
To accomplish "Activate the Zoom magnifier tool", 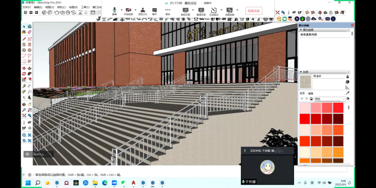I will [24, 110].
